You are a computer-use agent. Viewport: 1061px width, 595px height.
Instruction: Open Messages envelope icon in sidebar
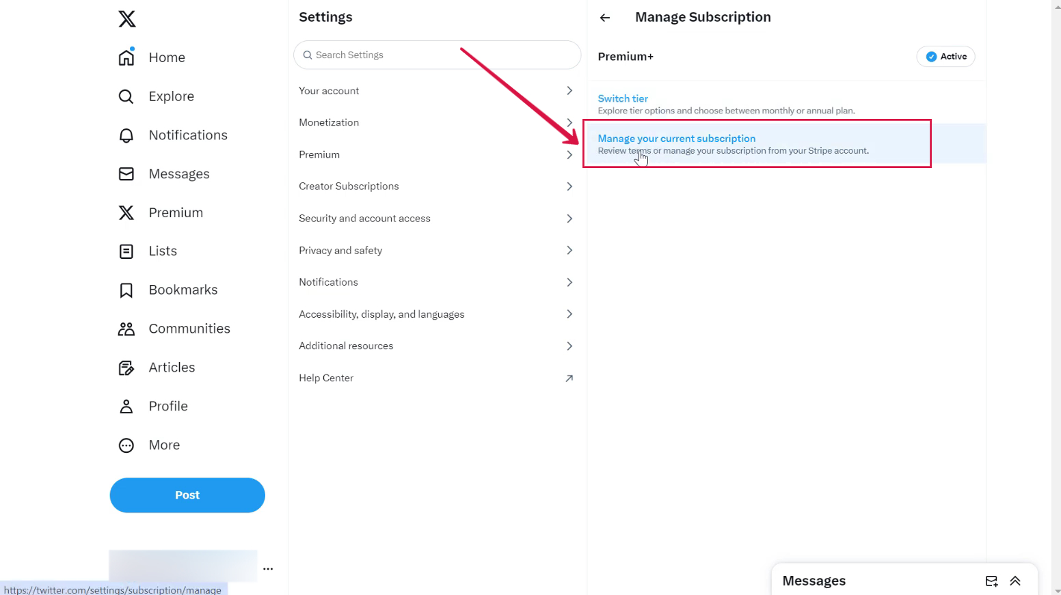(x=126, y=174)
